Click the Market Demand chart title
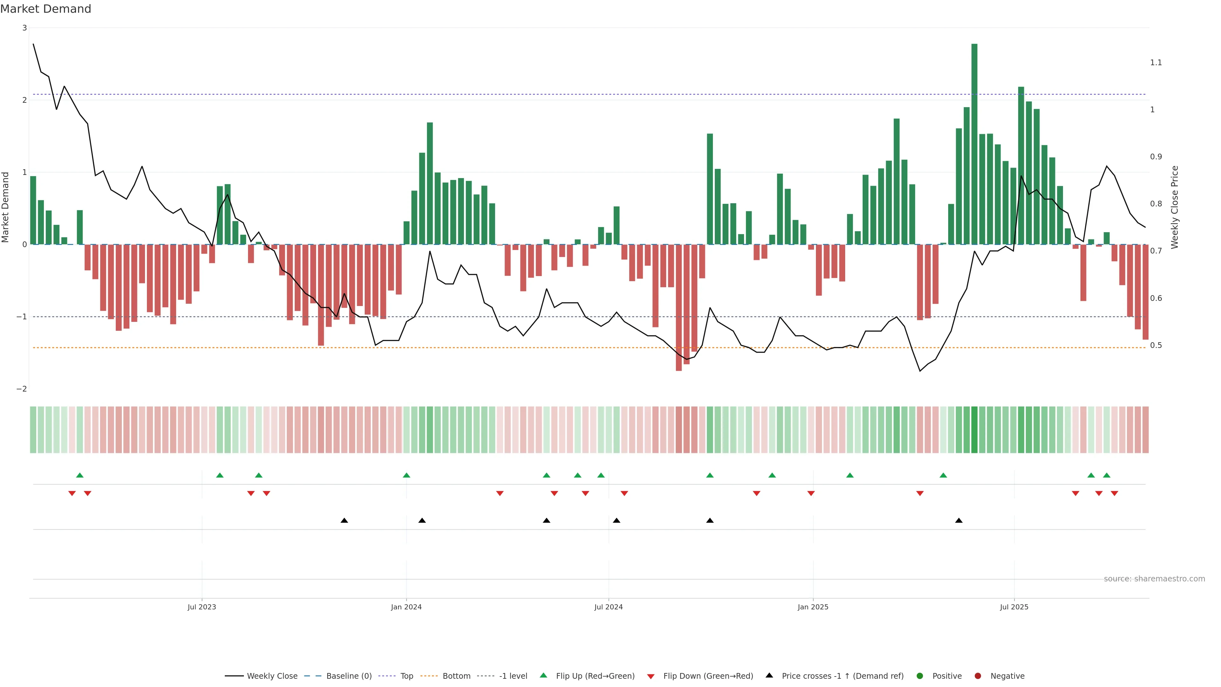Viewport: 1221px width, 687px height. pyautogui.click(x=45, y=9)
